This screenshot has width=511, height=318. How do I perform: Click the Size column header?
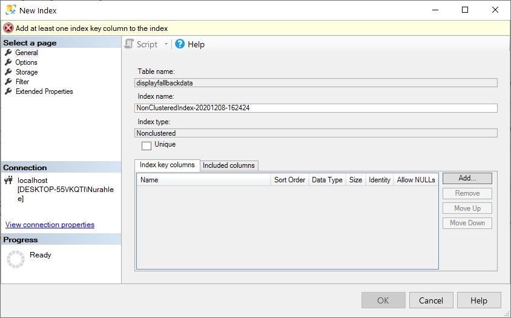[x=355, y=180]
